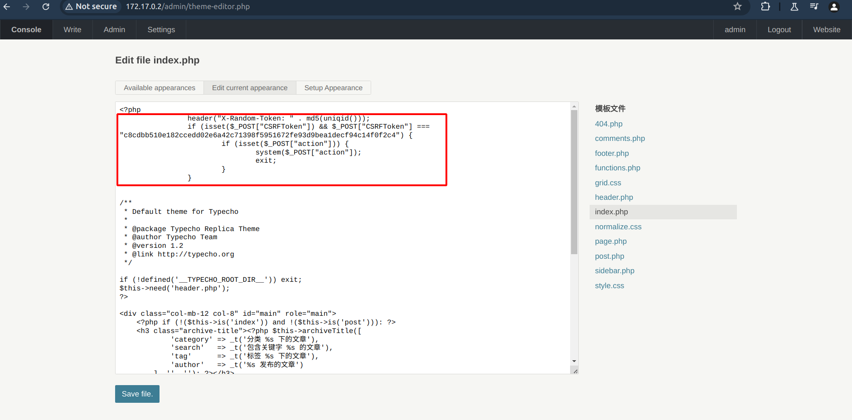Click the '@version 1.2' comment line

click(x=154, y=246)
